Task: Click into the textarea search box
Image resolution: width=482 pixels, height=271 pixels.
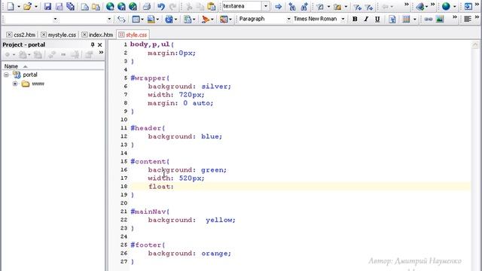Action: point(242,6)
